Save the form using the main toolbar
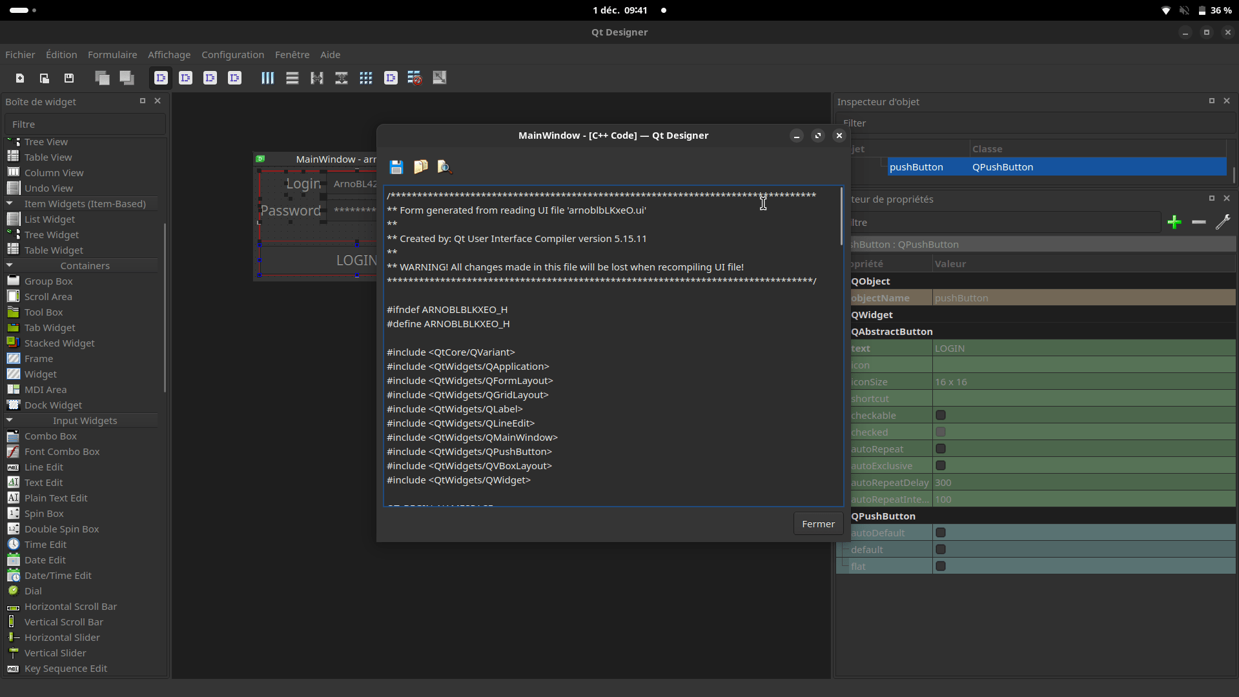The image size is (1239, 697). [x=69, y=78]
